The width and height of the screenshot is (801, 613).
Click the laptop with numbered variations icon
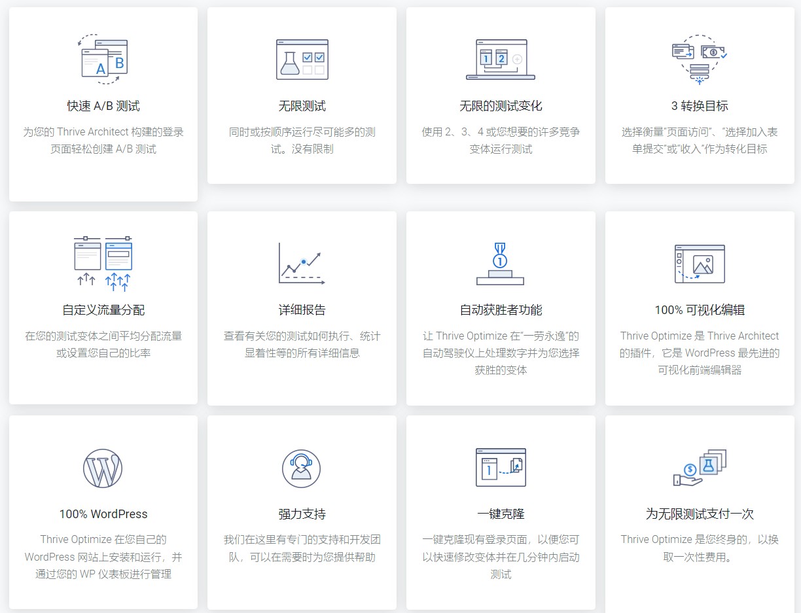(x=501, y=60)
